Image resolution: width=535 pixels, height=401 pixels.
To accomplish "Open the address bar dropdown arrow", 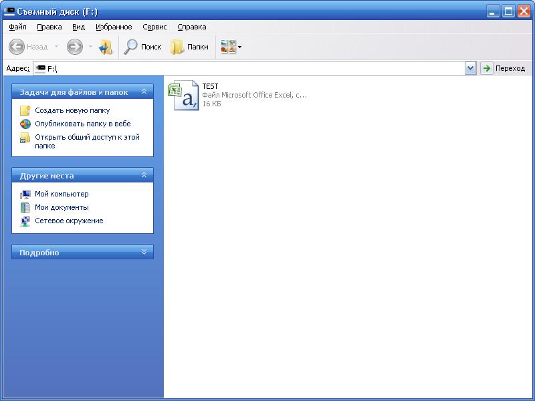I will point(470,68).
